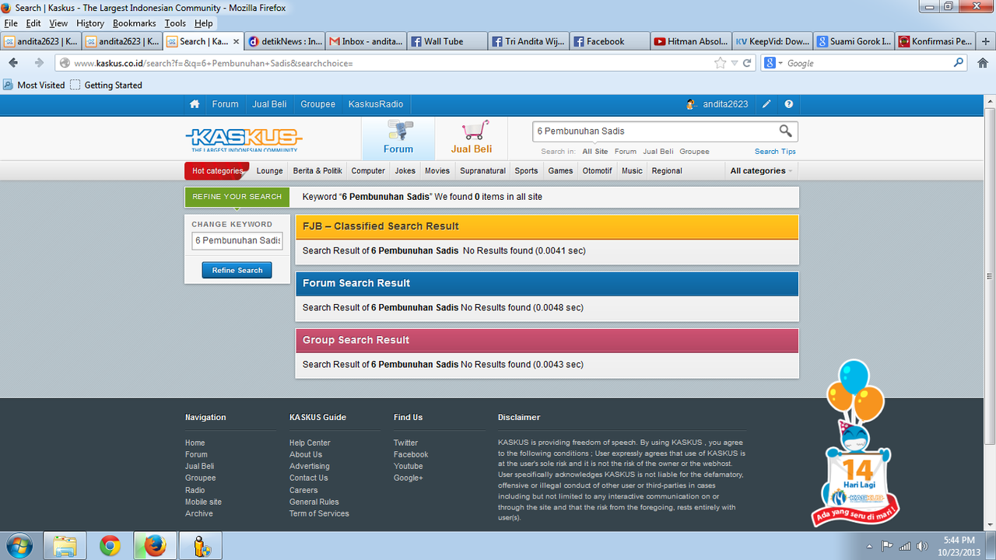Open the History menu

(90, 23)
